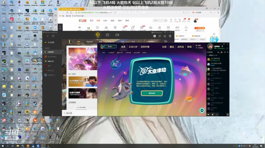Click the WeGame home icon

click(98, 35)
